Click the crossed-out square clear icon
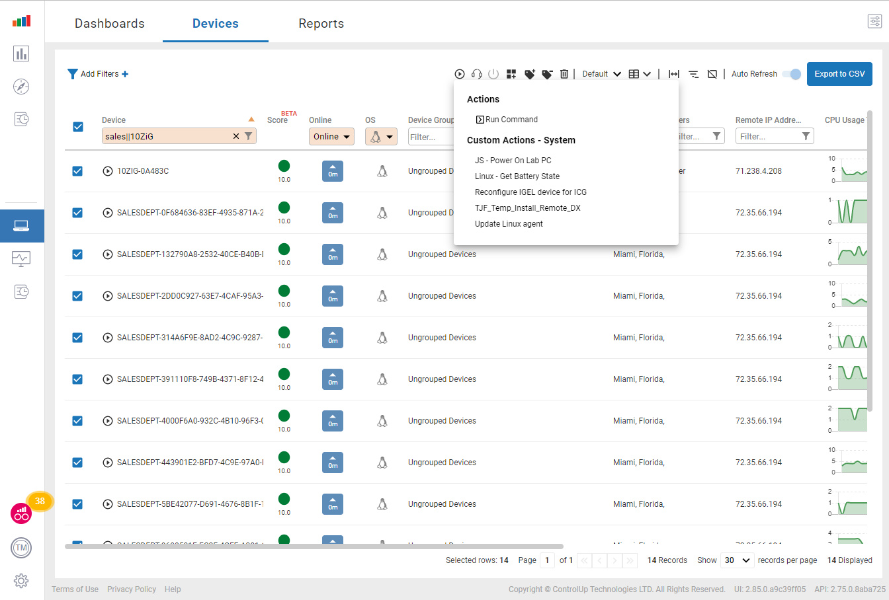This screenshot has height=600, width=889. (712, 74)
